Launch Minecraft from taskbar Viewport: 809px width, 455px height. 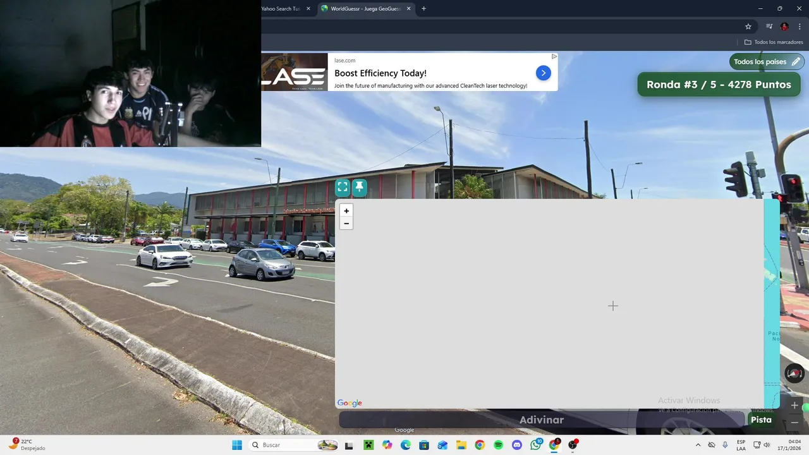pyautogui.click(x=368, y=445)
